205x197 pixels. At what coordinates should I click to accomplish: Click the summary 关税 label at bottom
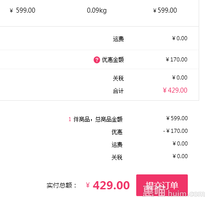coord(117,157)
